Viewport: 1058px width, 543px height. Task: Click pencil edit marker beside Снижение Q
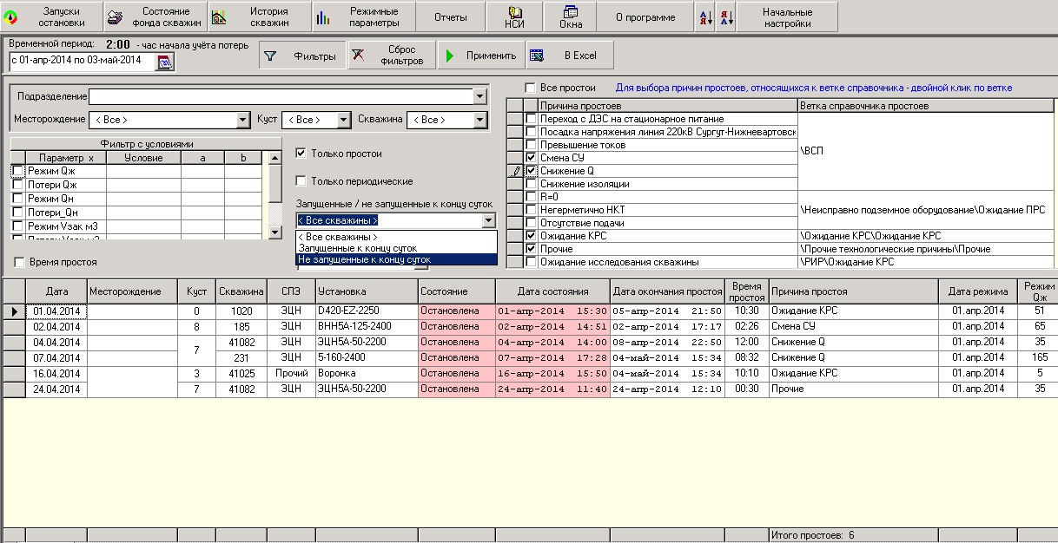(515, 171)
